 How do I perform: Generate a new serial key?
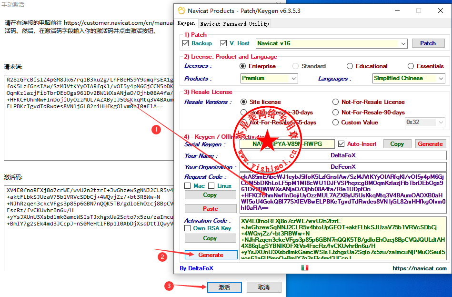click(431, 144)
